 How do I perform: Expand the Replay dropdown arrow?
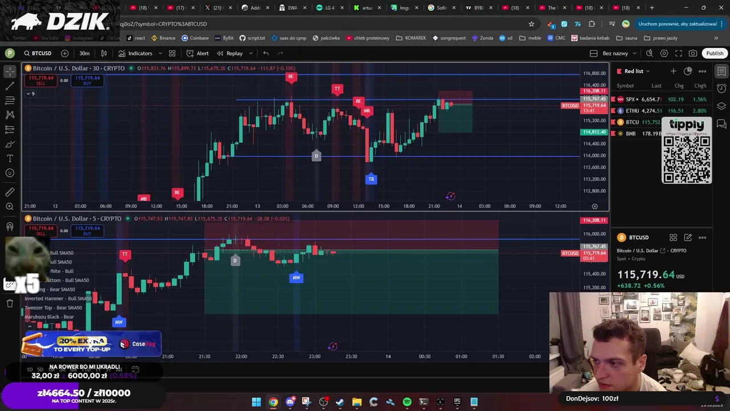point(250,53)
